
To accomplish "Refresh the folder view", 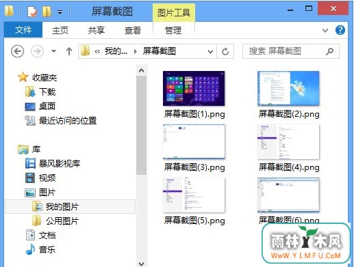I will click(x=225, y=51).
